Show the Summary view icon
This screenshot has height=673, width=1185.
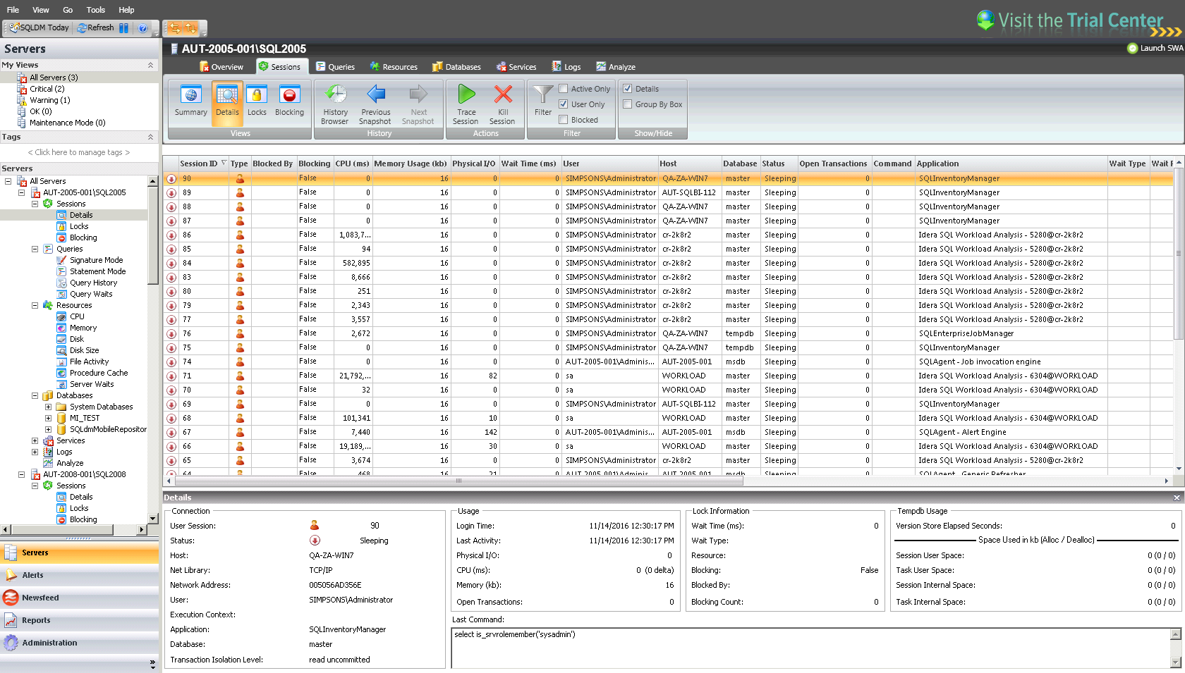point(190,95)
